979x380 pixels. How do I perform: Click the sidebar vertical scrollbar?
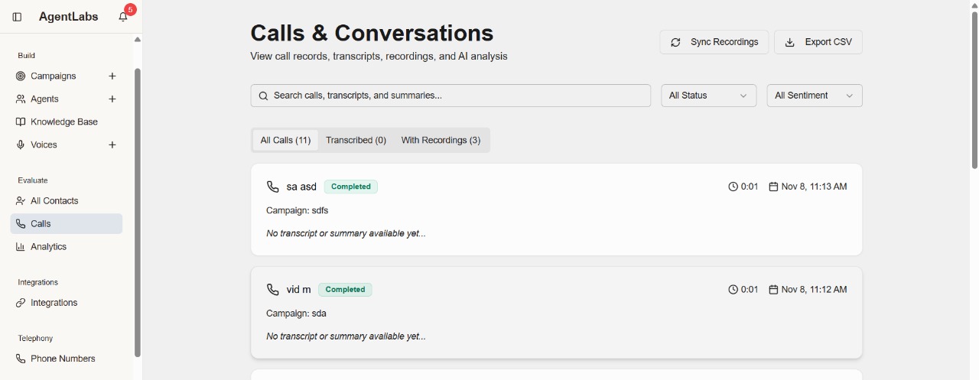138,213
